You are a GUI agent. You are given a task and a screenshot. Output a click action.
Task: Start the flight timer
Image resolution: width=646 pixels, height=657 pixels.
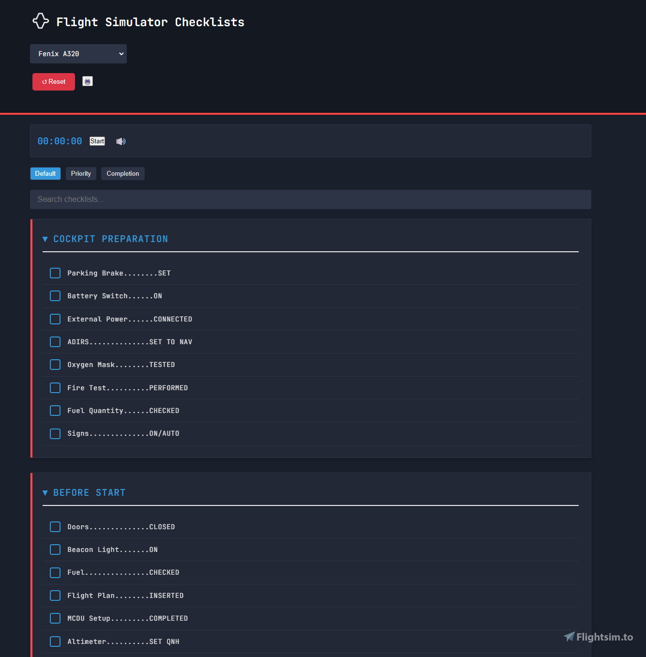tap(97, 141)
